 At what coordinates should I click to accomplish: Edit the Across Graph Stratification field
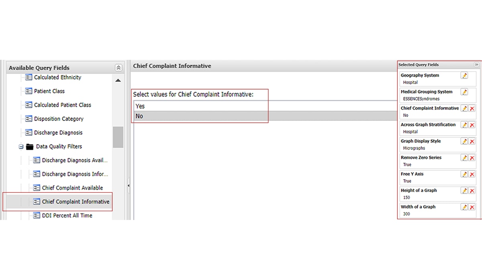tap(464, 125)
